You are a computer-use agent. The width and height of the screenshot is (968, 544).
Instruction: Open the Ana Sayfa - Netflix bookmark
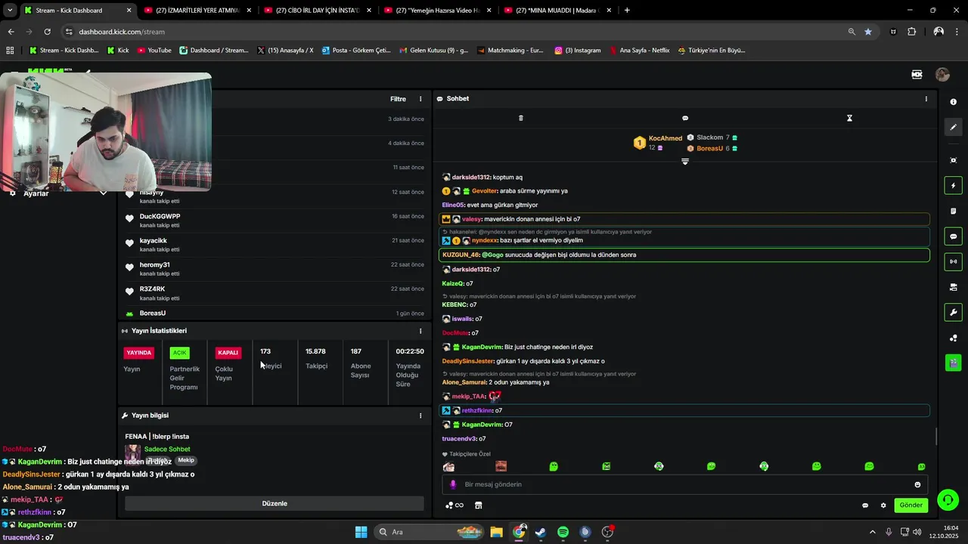point(639,51)
